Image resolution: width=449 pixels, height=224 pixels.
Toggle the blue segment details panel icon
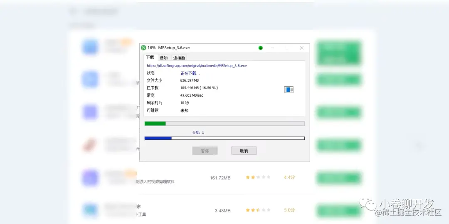click(x=289, y=90)
